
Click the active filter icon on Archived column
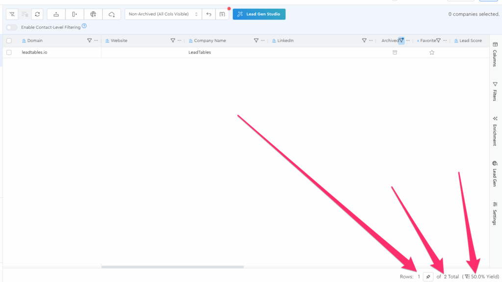402,41
